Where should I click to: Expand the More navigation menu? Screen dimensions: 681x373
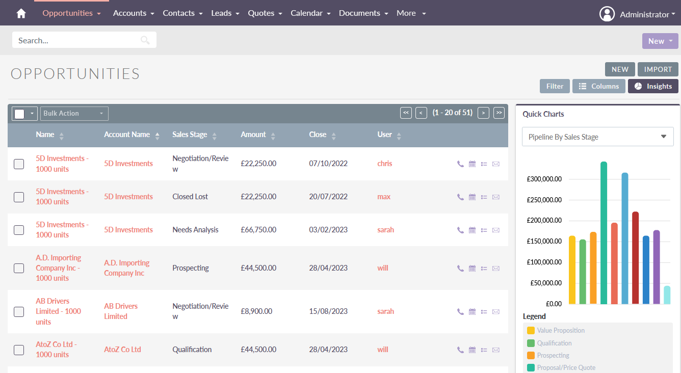point(411,13)
